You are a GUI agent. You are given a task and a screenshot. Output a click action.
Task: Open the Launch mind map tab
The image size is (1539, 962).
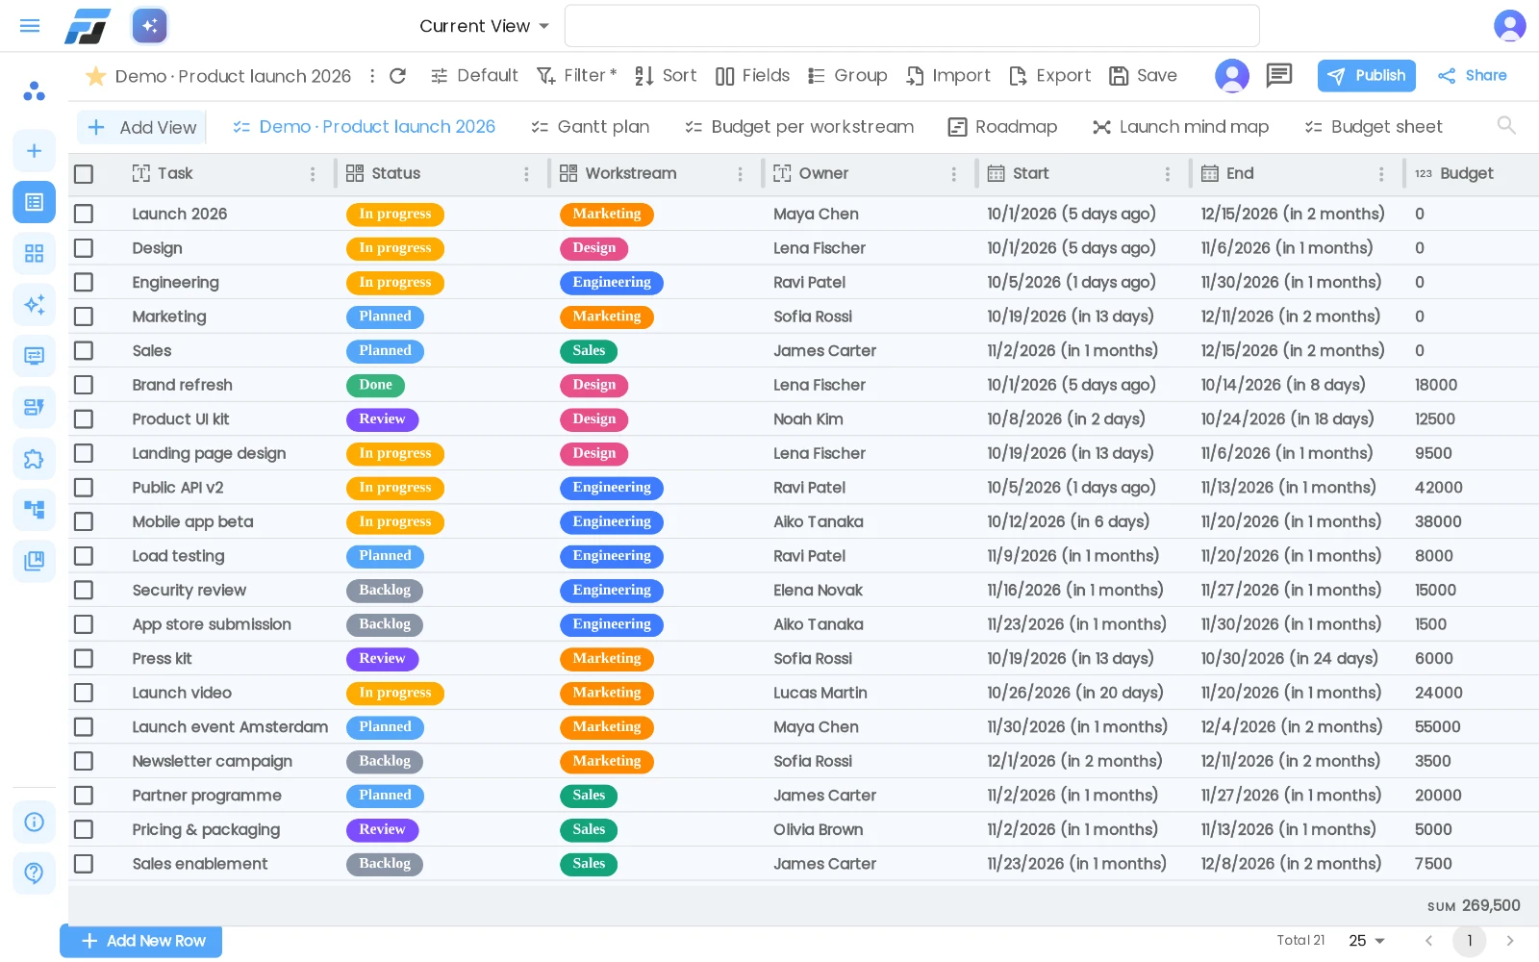[1180, 127]
